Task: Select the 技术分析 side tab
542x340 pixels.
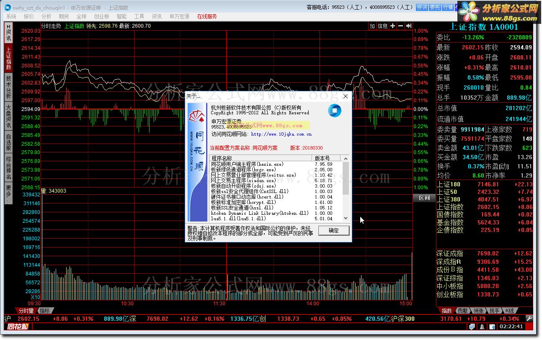Action: (x=8, y=86)
